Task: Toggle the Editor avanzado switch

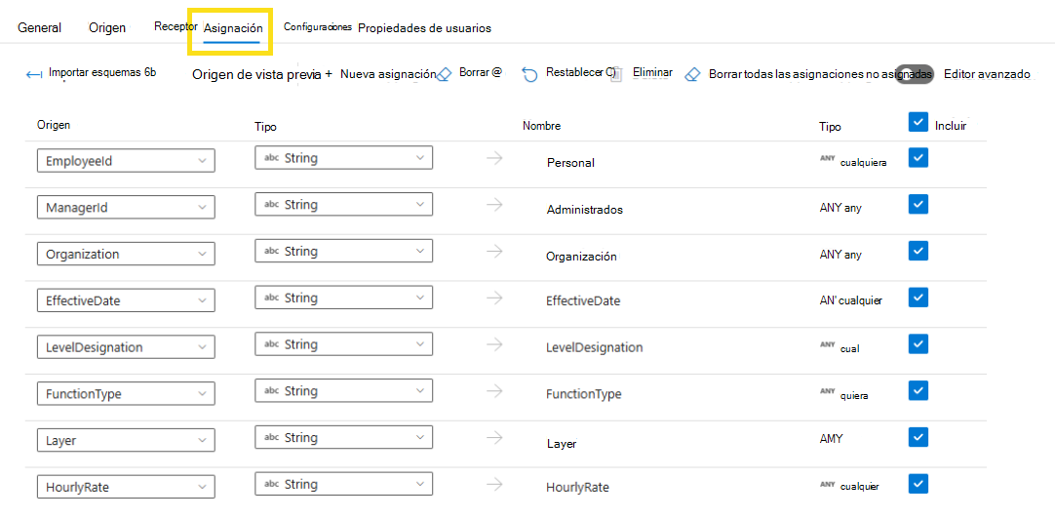Action: click(914, 74)
